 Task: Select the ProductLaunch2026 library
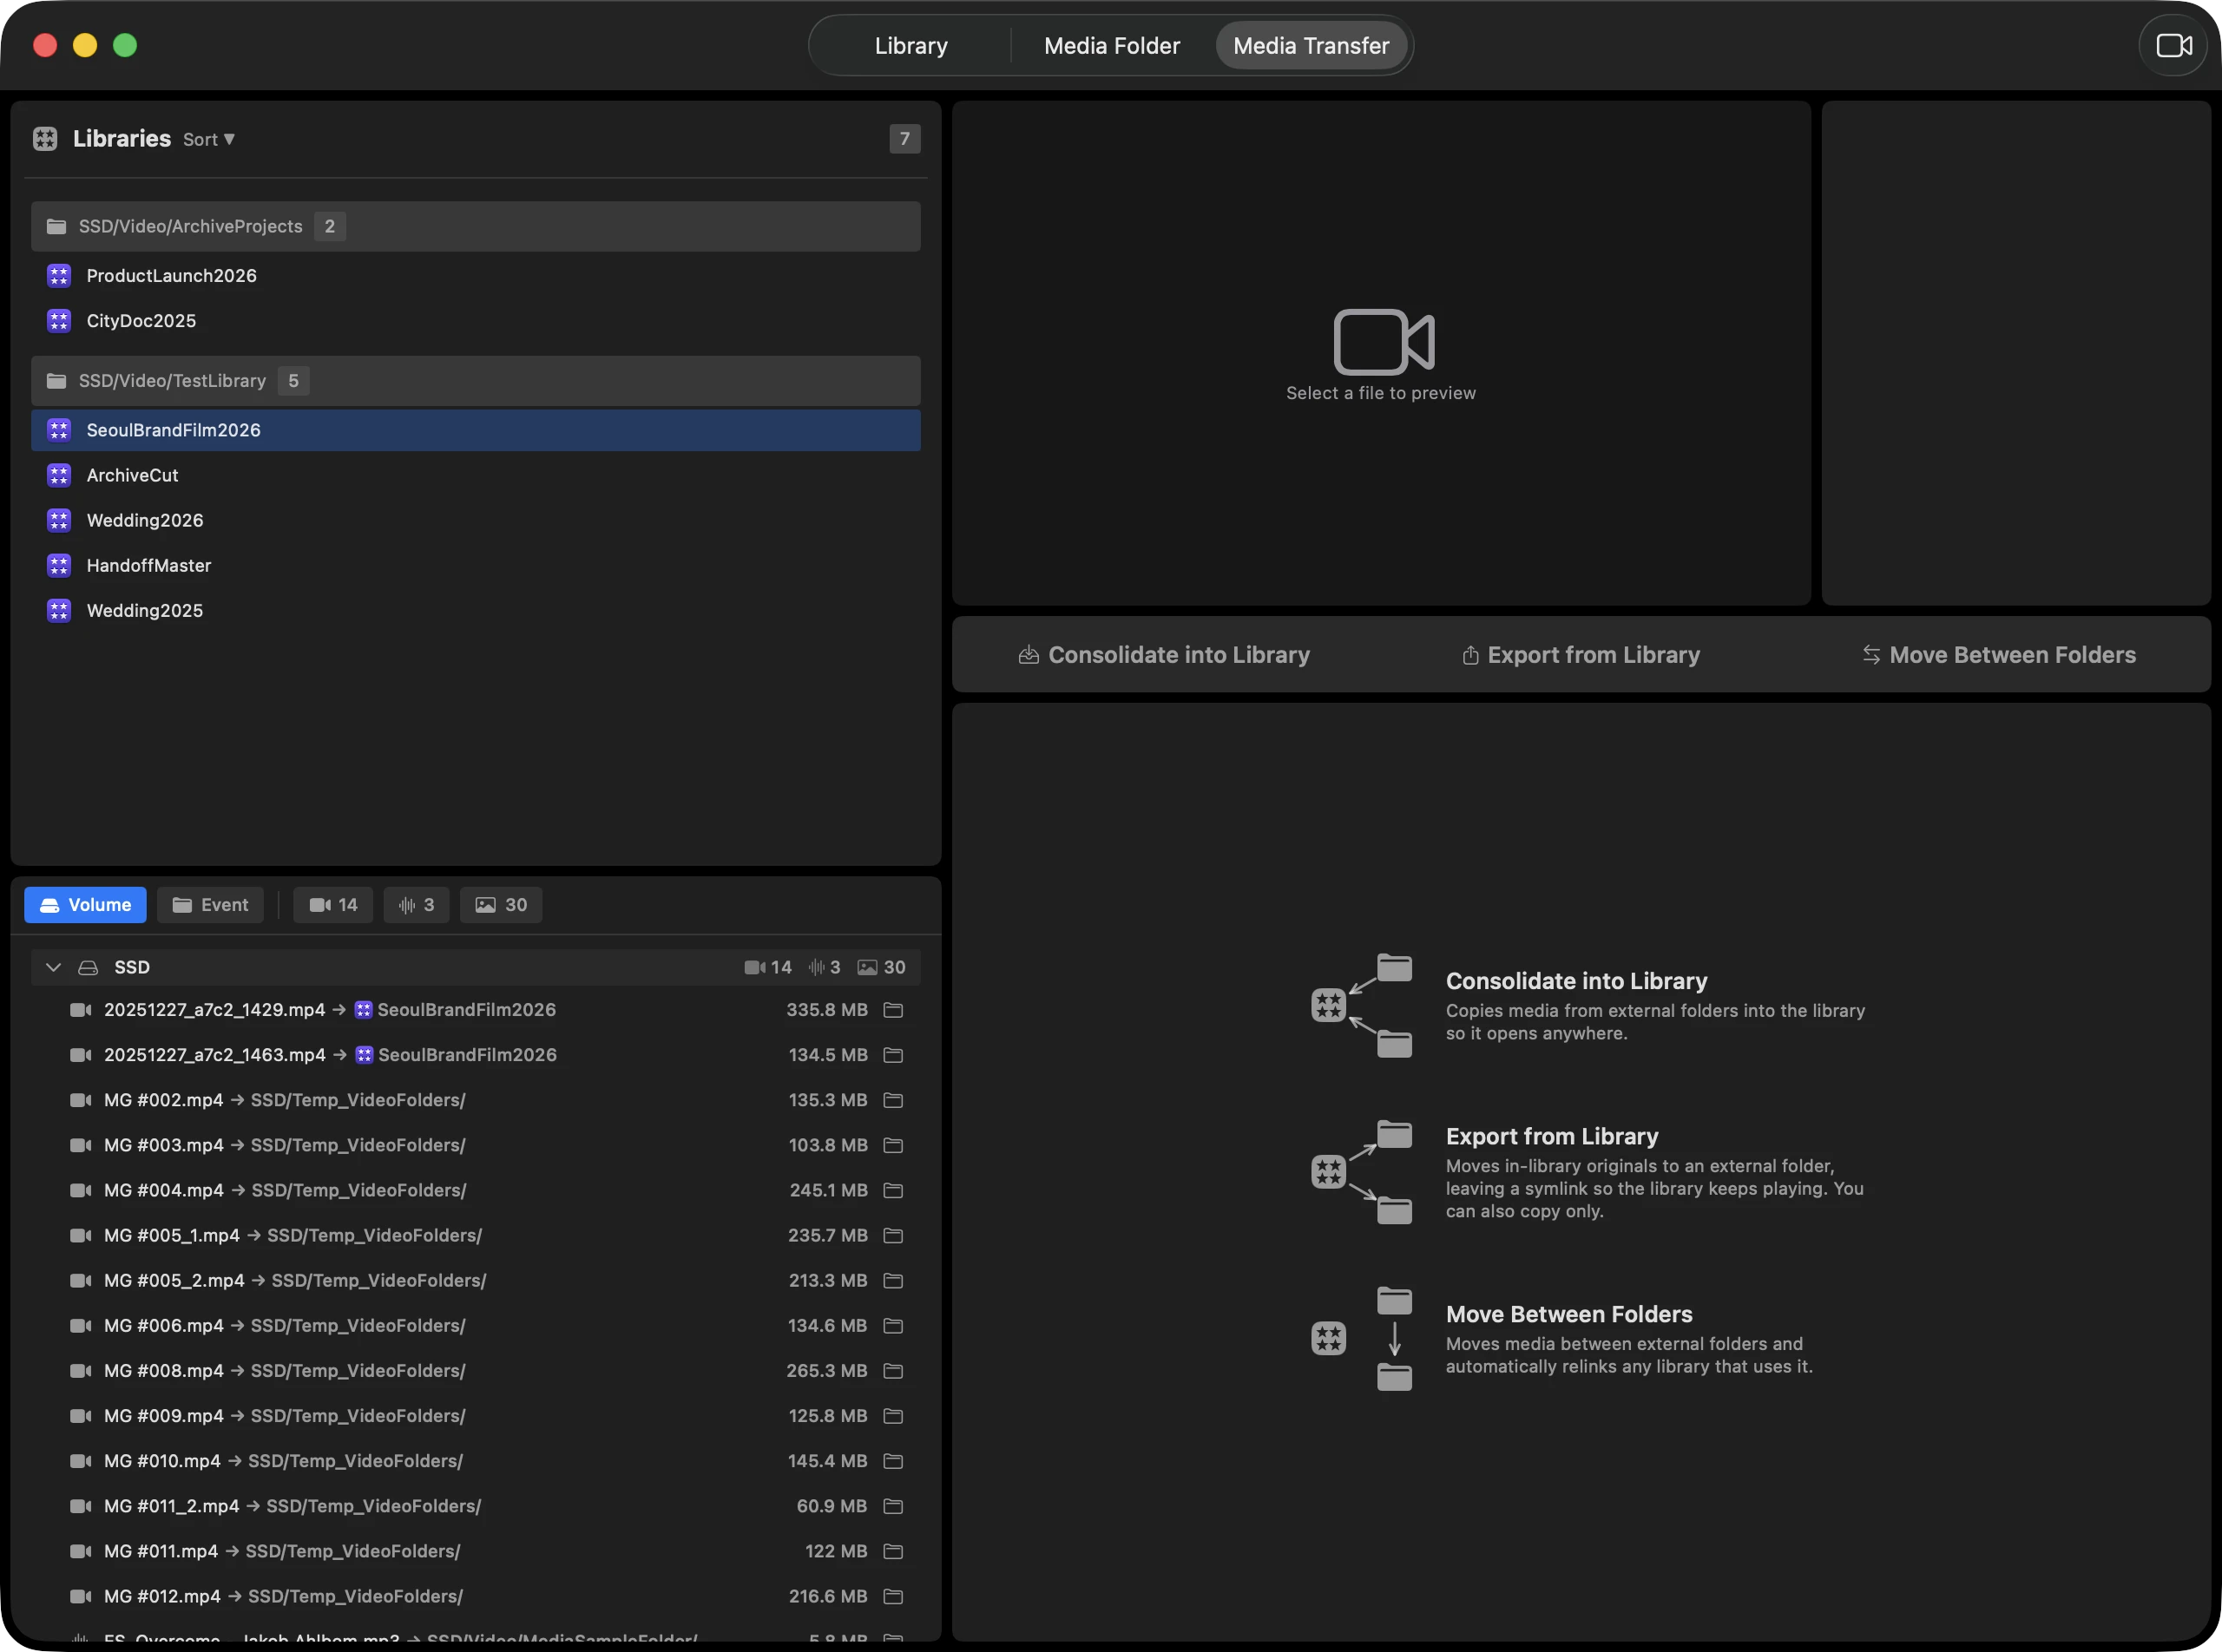[476, 276]
